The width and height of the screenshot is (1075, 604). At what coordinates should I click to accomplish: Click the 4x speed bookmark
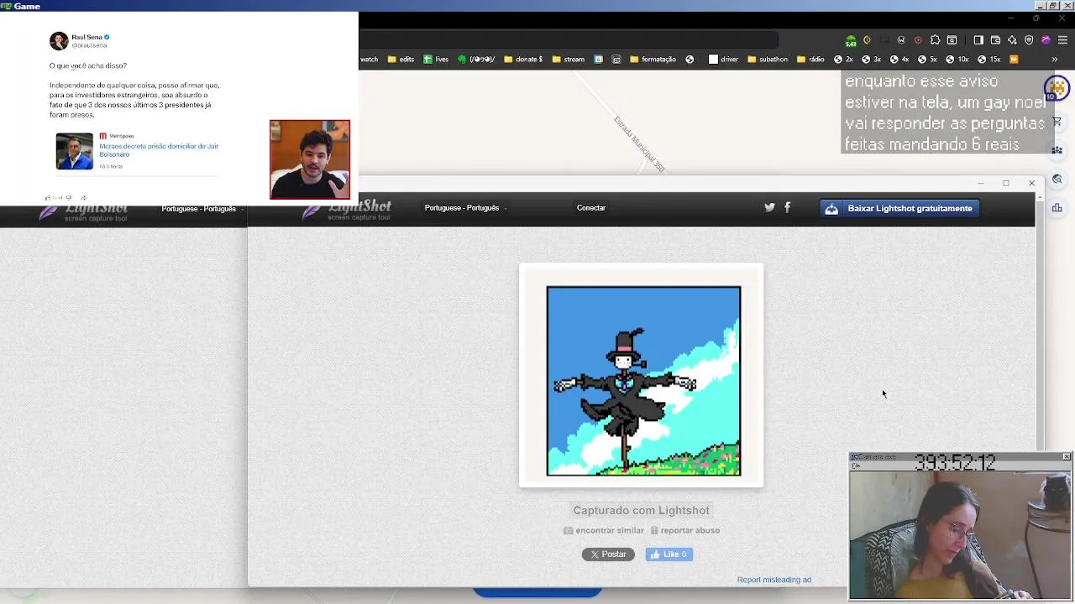click(899, 60)
